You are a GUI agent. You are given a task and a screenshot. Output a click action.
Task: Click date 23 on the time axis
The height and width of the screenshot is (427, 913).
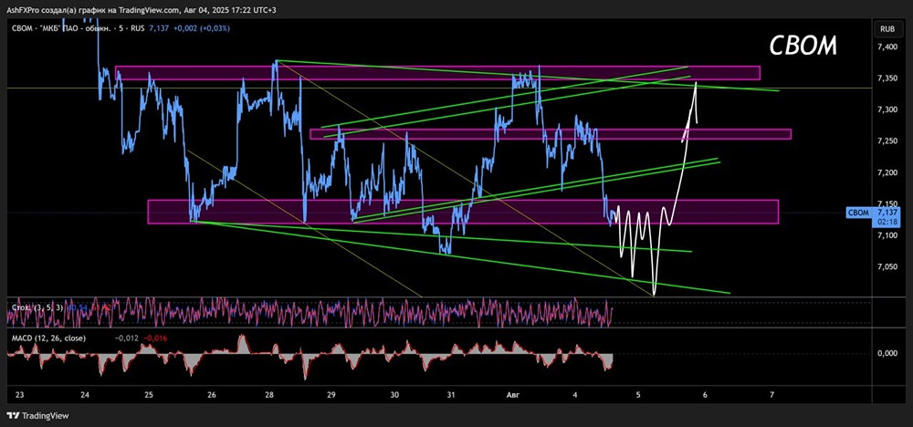[20, 395]
